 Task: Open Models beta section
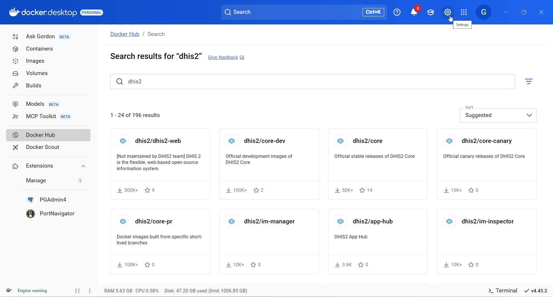click(48, 104)
